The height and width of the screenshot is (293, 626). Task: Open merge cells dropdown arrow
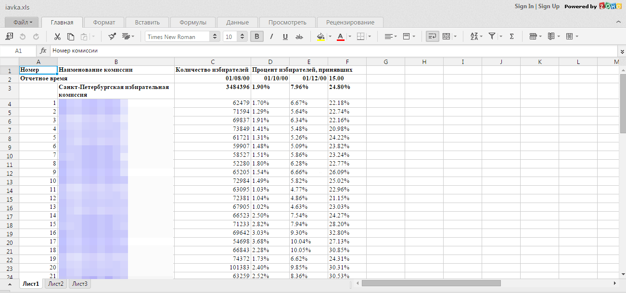455,37
